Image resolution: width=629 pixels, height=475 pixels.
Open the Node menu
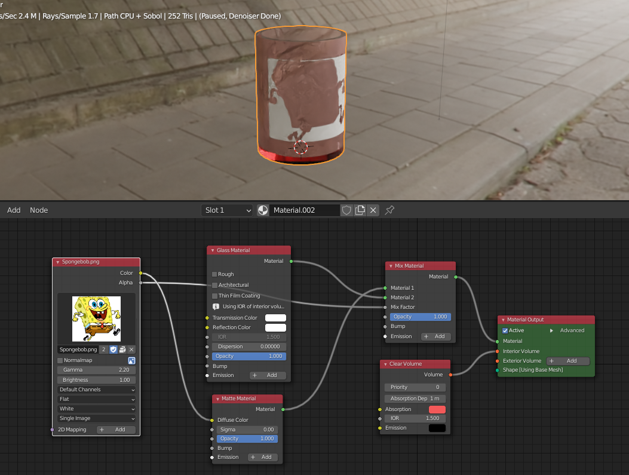39,210
